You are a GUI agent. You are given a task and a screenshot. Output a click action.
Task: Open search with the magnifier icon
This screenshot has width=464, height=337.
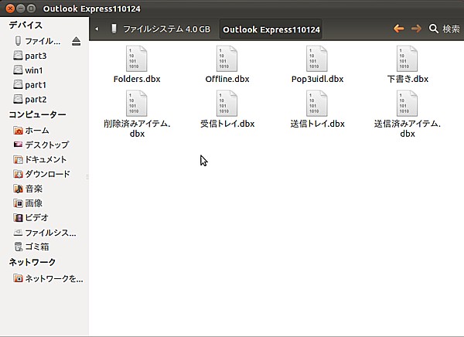434,29
